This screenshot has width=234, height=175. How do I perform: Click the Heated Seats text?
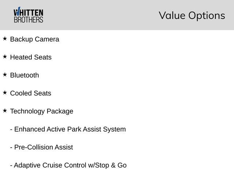click(x=31, y=57)
